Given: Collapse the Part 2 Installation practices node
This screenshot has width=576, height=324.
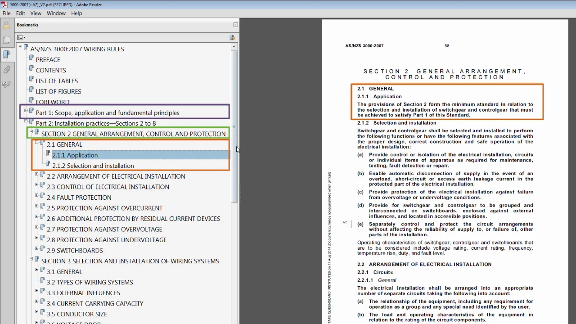Looking at the screenshot, I should coord(26,121).
